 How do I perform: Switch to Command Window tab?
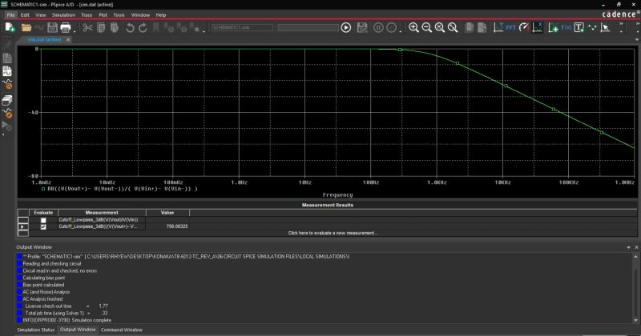pos(122,330)
